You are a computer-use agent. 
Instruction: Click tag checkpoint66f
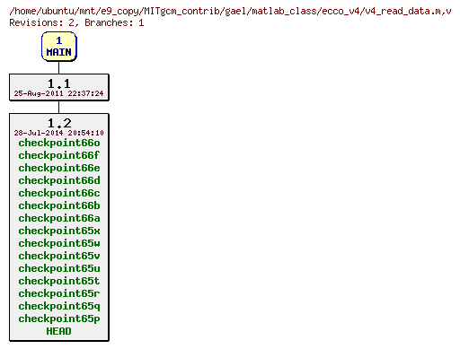pos(59,155)
